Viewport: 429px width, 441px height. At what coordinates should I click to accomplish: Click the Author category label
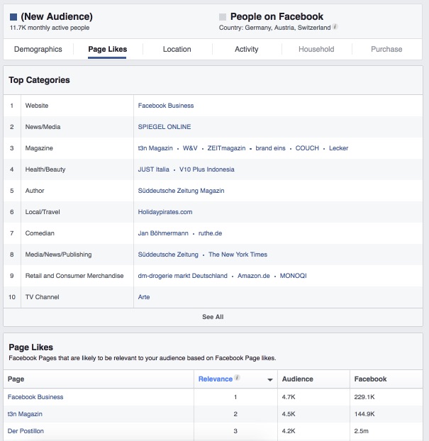[x=35, y=191]
